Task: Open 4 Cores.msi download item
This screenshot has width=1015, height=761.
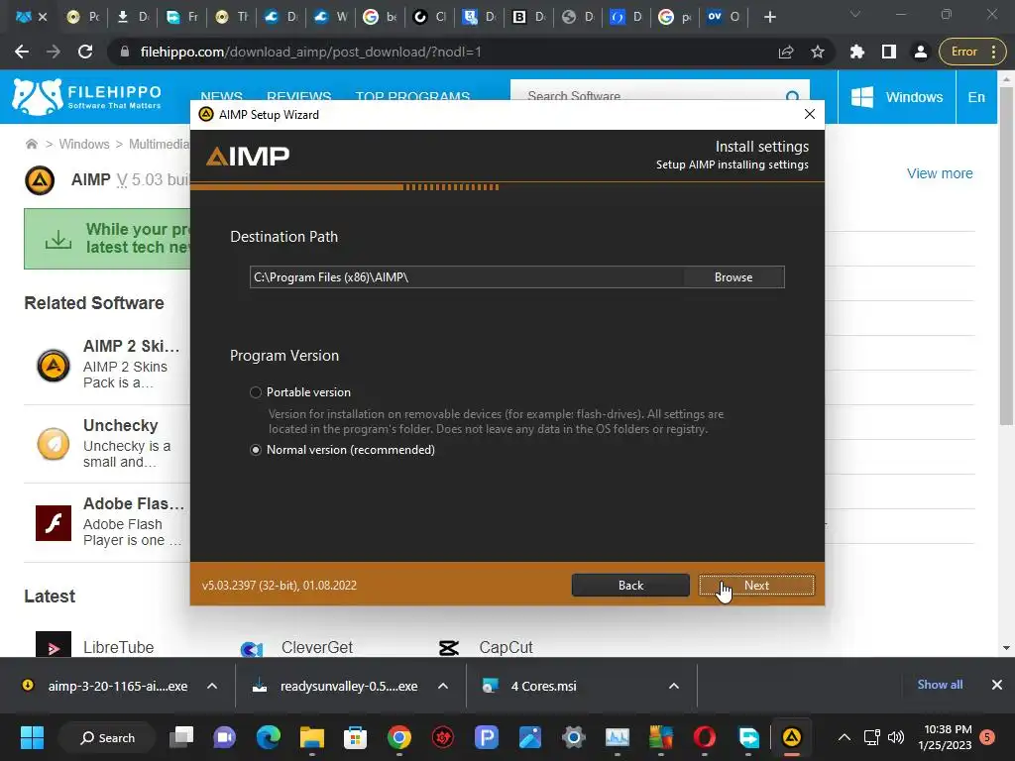Action: click(544, 686)
